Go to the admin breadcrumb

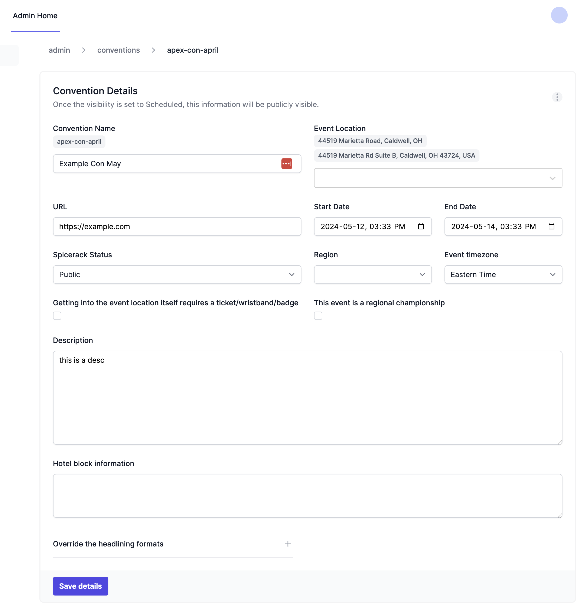59,50
